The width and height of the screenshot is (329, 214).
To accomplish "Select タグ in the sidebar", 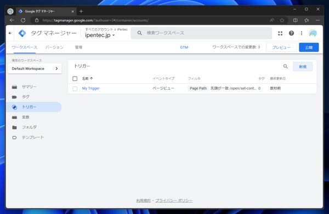I will pos(26,97).
